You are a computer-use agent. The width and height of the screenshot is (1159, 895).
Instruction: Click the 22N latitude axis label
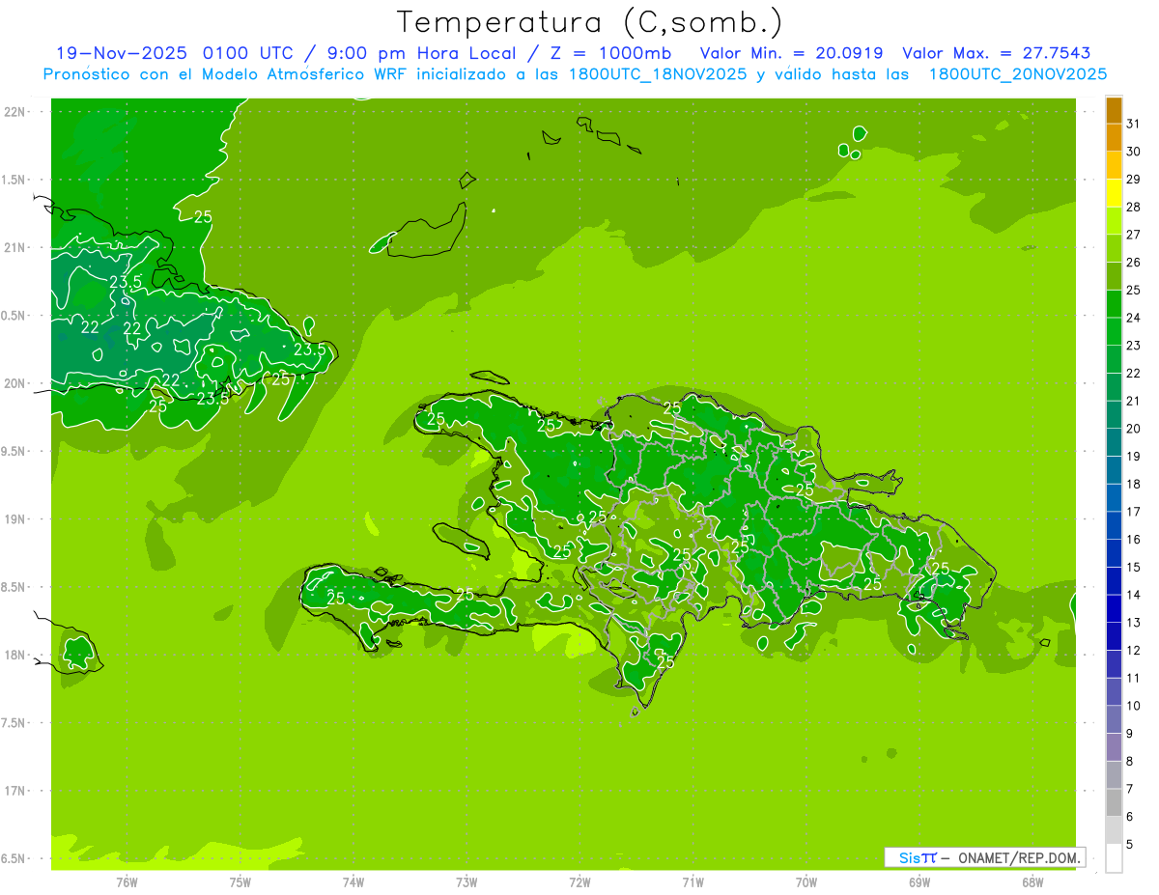pyautogui.click(x=16, y=111)
